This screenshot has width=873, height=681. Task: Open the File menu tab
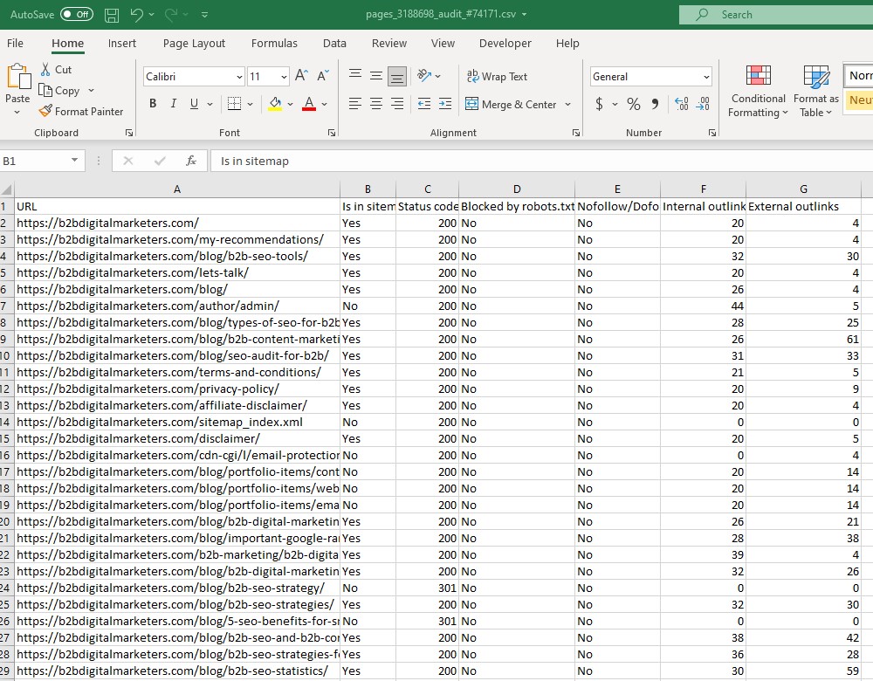click(15, 43)
